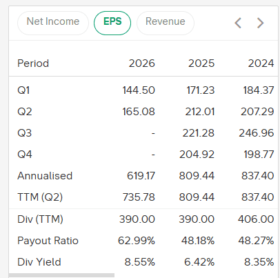Select the Q2 row label
The width and height of the screenshot is (280, 278).
click(x=25, y=112)
